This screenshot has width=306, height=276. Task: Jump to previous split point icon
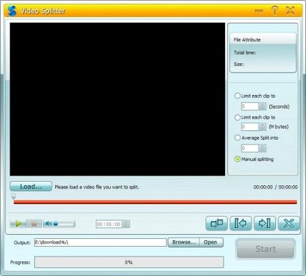(x=241, y=223)
